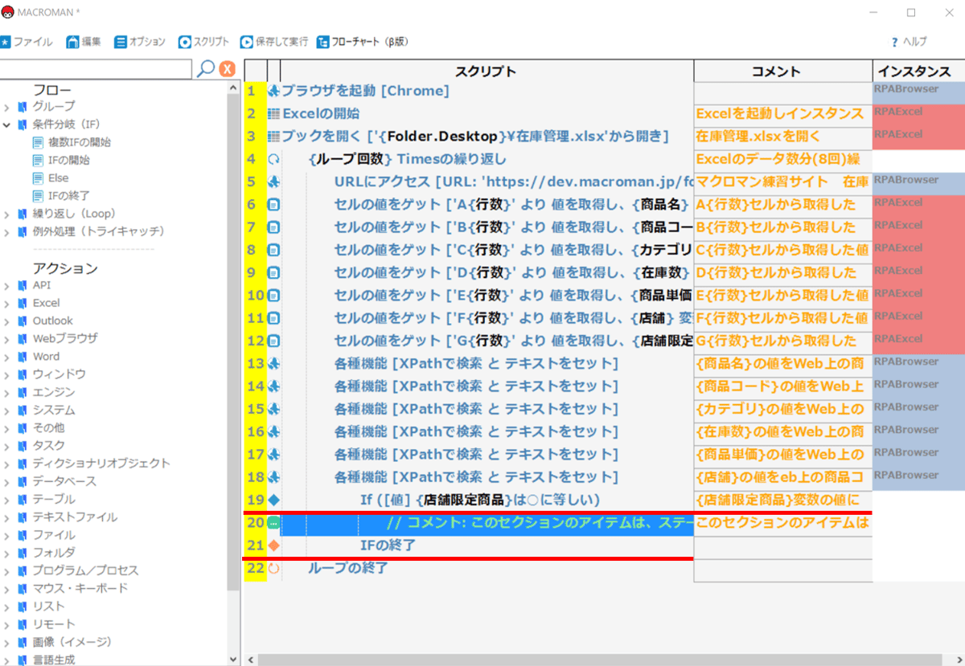This screenshot has height=666, width=965.
Task: Click the book icon beside Excel category
Action: pos(23,303)
